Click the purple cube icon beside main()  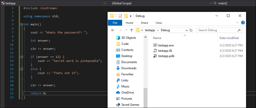pos(215,3)
